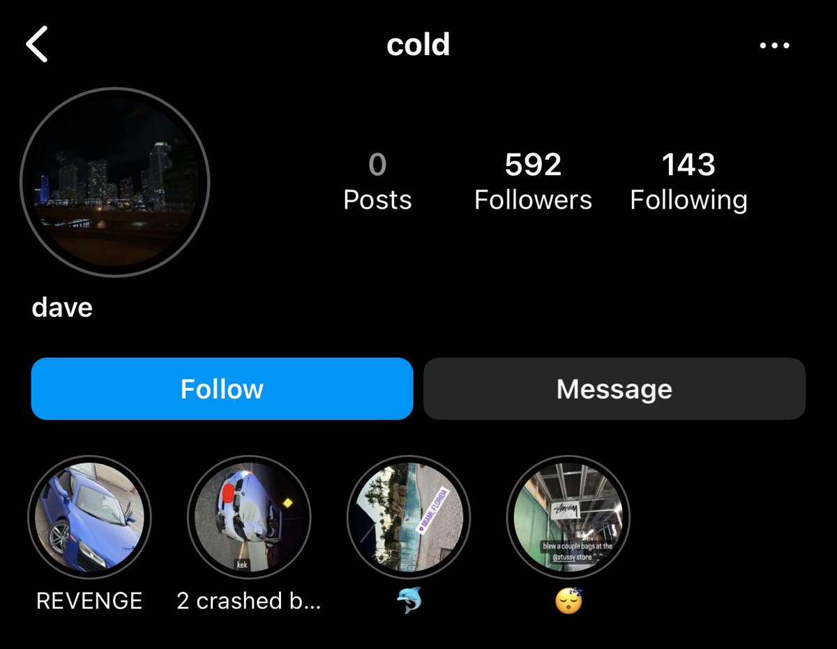View the Miami skyline profile picture
The height and width of the screenshot is (649, 837).
click(115, 182)
